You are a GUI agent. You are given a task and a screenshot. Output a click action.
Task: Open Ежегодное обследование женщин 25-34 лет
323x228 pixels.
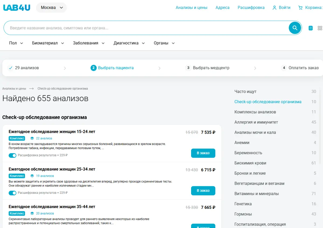[x=52, y=169]
